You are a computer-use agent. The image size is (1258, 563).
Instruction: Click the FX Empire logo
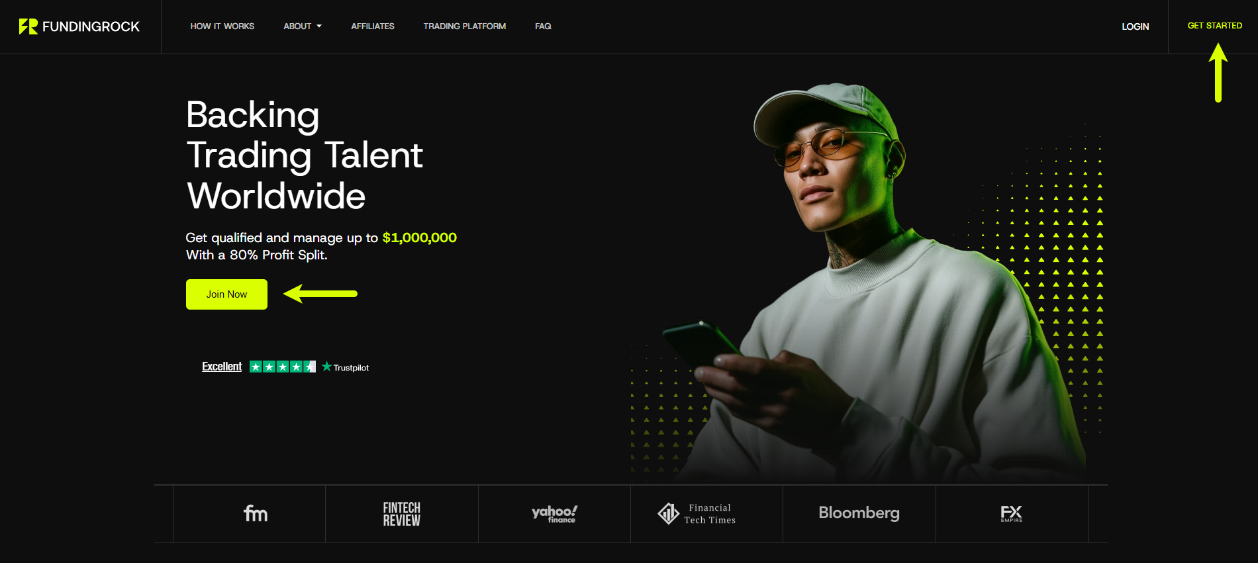pos(1012,514)
